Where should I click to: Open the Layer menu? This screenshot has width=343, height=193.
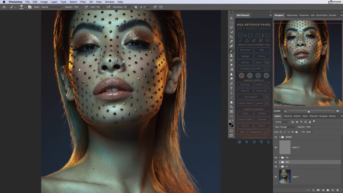(54, 2)
